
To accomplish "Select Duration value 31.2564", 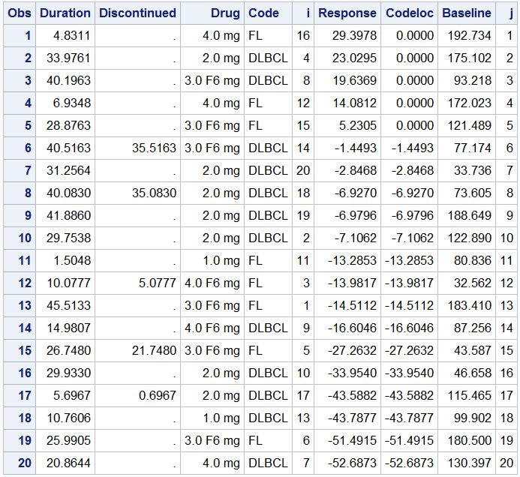I will [x=68, y=171].
